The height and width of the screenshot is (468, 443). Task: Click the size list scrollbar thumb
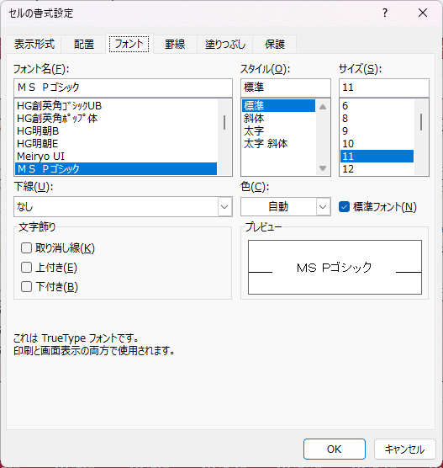coord(421,122)
